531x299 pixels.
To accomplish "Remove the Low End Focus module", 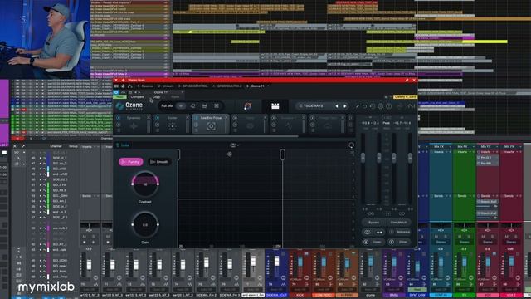I will (227, 117).
